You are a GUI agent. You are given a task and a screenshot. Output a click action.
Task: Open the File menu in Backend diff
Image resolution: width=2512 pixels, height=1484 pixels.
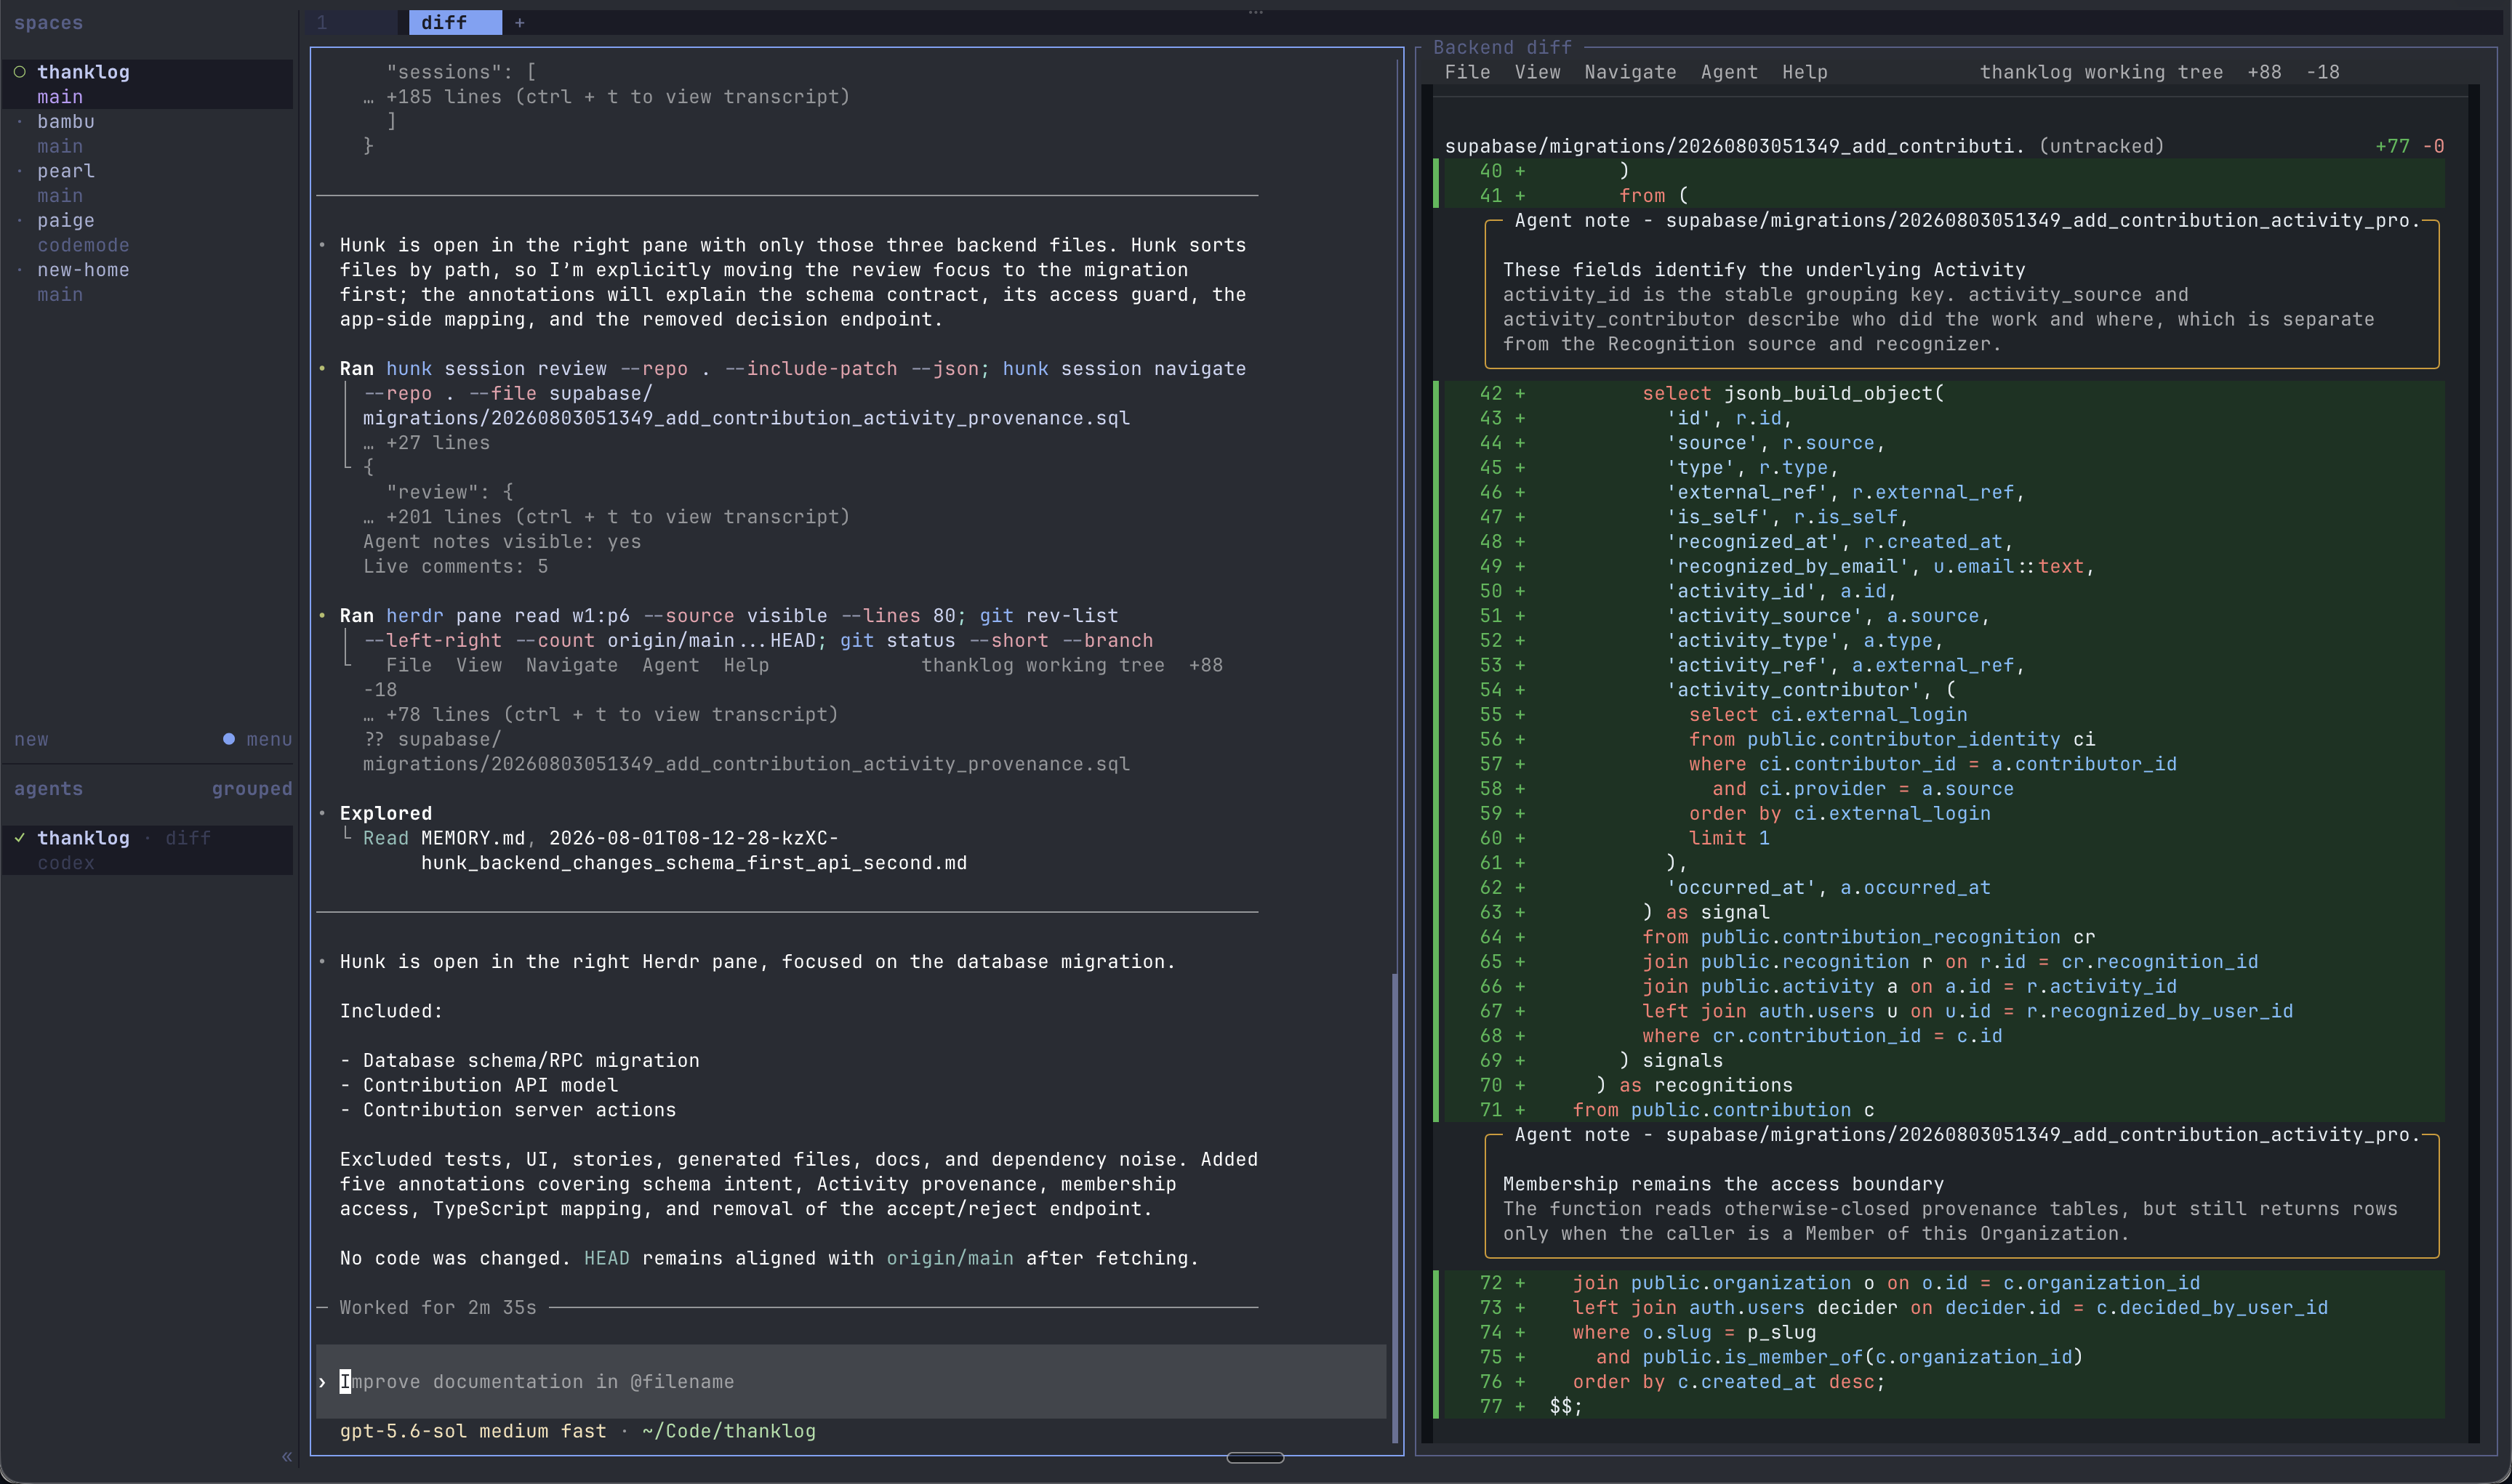(x=1466, y=72)
